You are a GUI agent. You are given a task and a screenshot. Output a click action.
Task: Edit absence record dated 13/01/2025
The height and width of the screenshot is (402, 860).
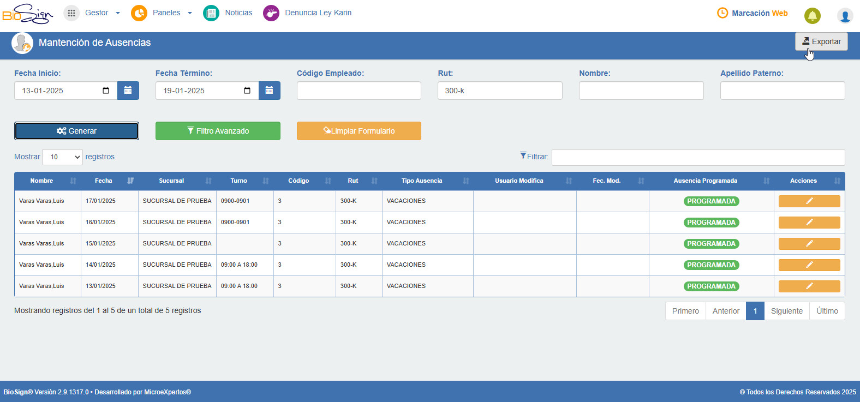809,286
